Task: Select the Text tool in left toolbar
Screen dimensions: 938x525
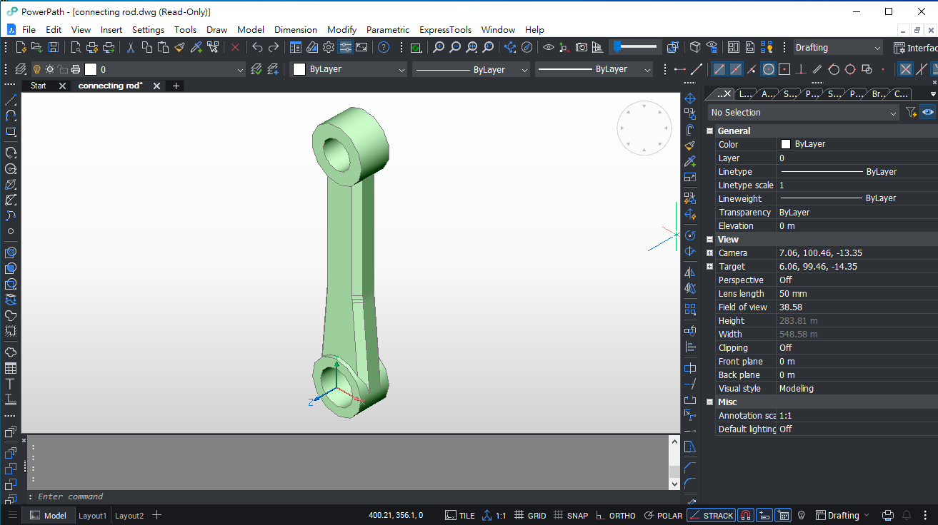Action: coord(11,384)
